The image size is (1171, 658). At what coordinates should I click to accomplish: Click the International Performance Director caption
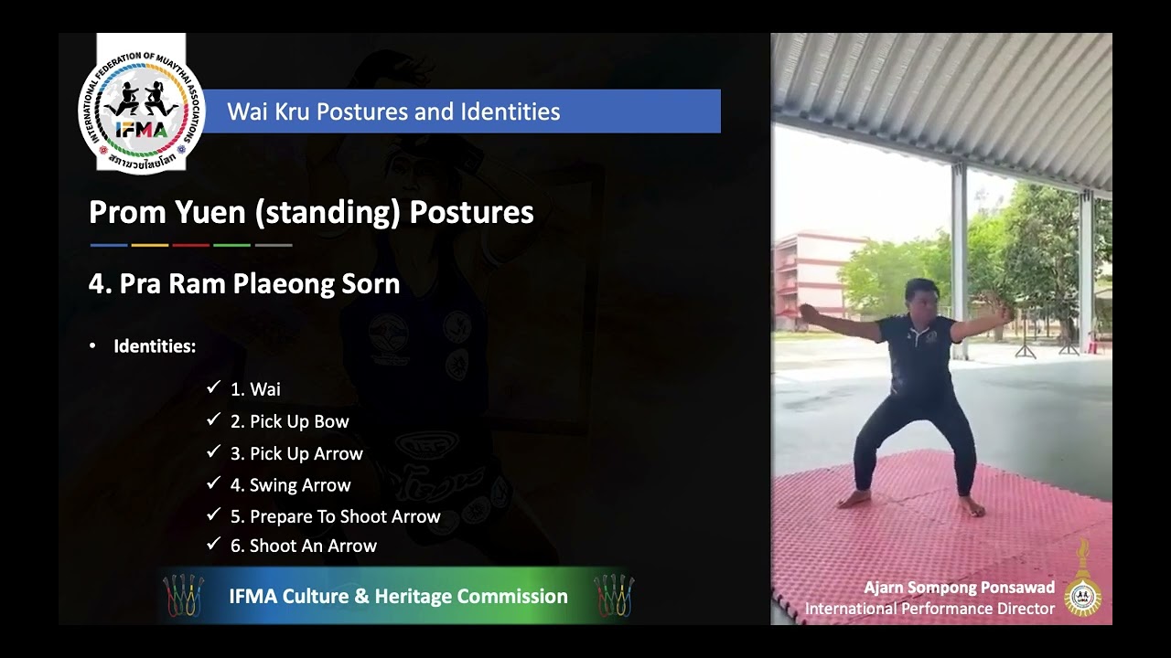tap(929, 609)
